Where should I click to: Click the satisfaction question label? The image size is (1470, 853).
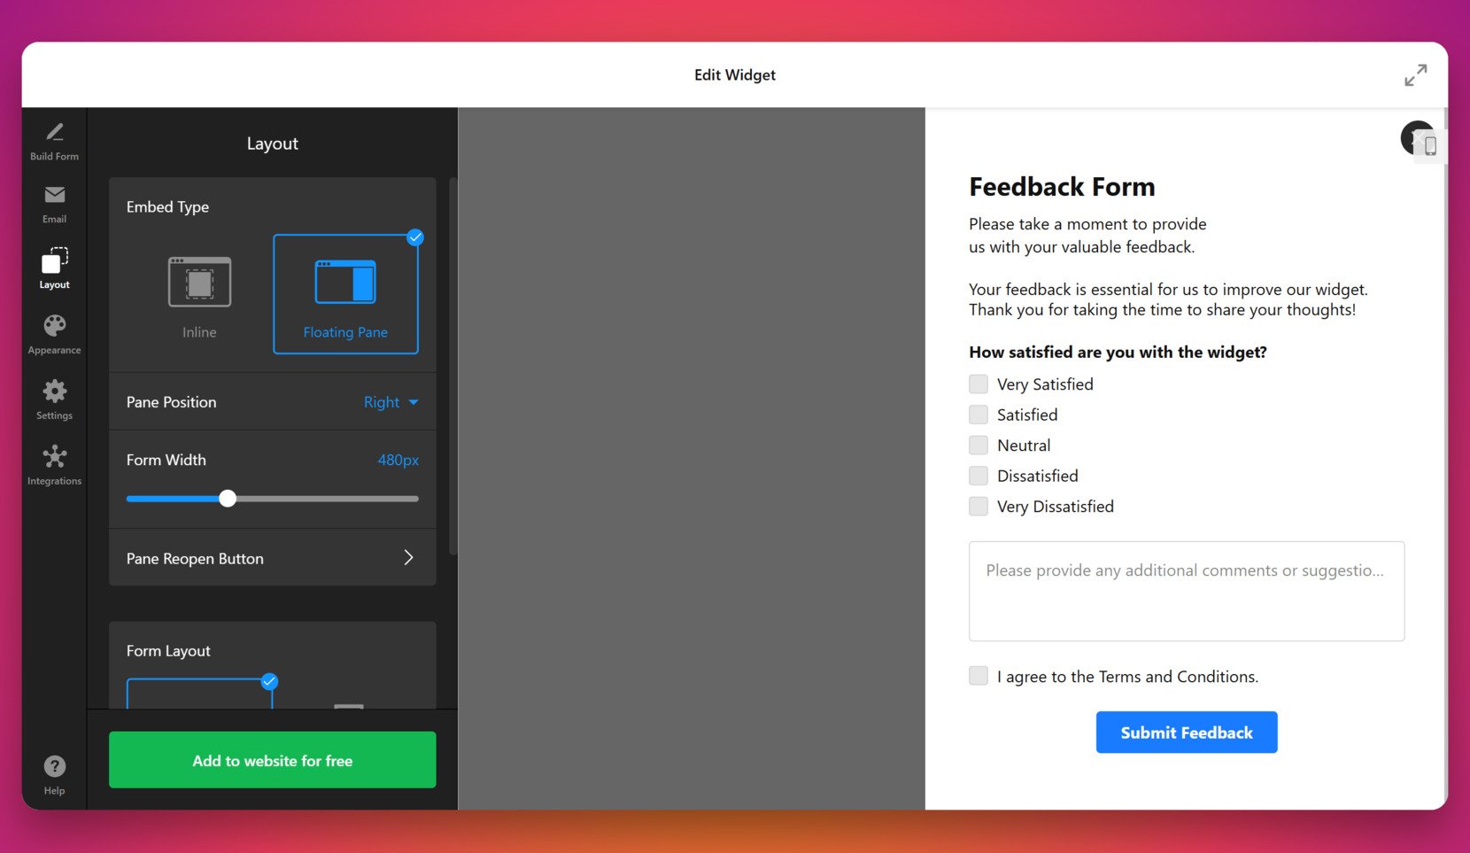(1118, 353)
